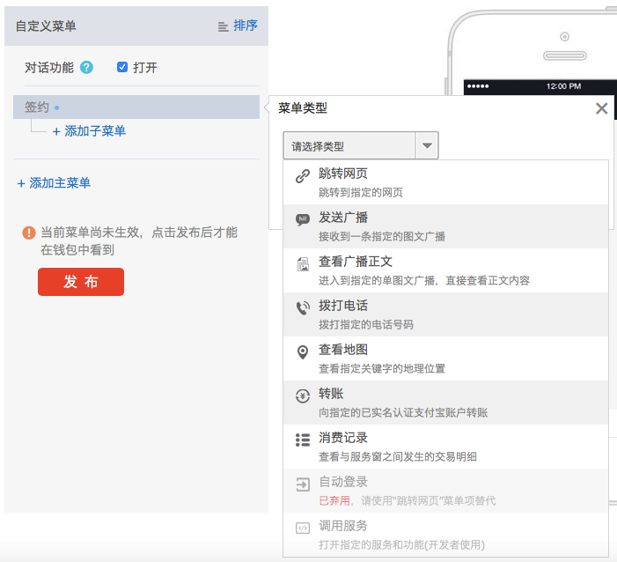This screenshot has width=617, height=562.
Task: Click the description 接收到一条指定的图文广播
Action: tap(382, 237)
